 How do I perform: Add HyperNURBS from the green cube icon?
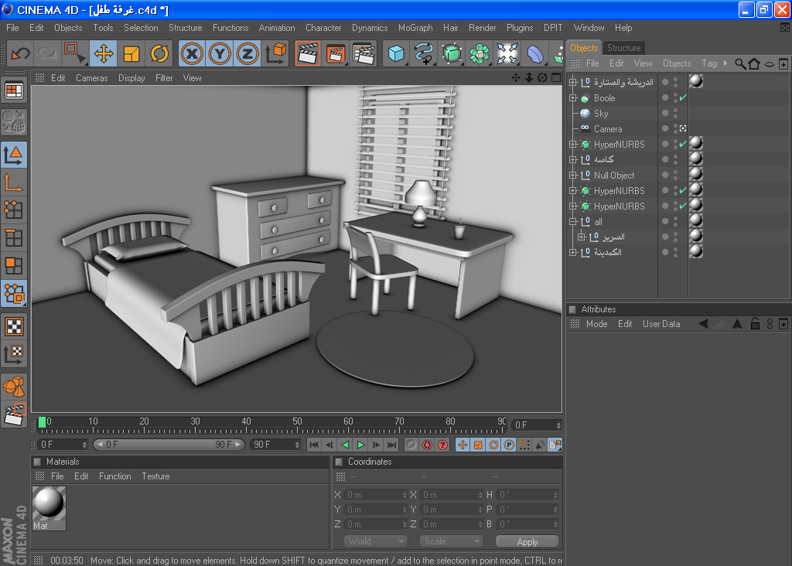pos(452,53)
